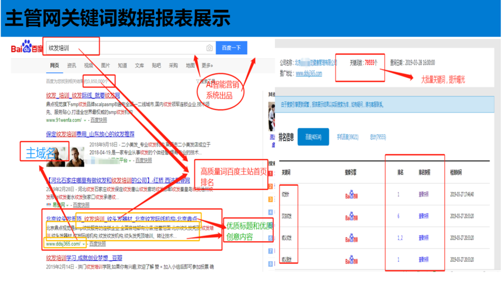Click the Baidu logo beside the search box

coord(27,47)
